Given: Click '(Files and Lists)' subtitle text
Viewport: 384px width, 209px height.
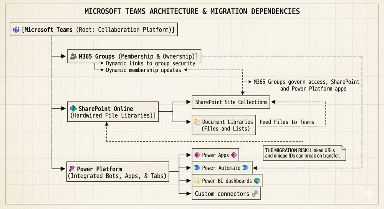Looking at the screenshot, I should [x=225, y=128].
